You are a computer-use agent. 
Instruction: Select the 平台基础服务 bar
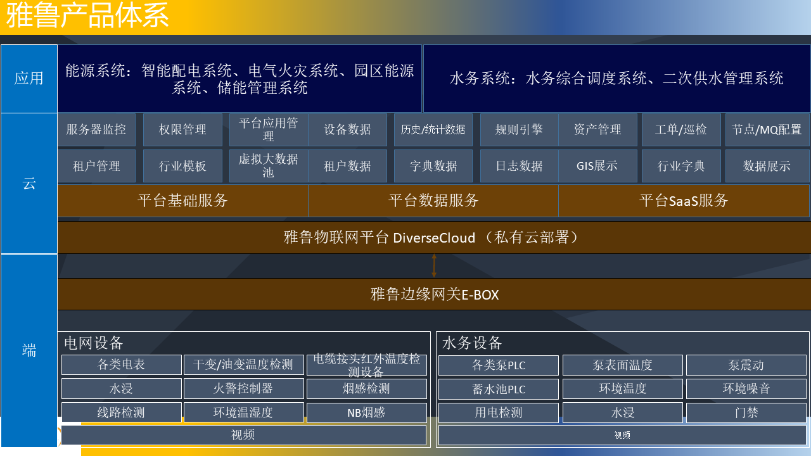click(x=182, y=201)
